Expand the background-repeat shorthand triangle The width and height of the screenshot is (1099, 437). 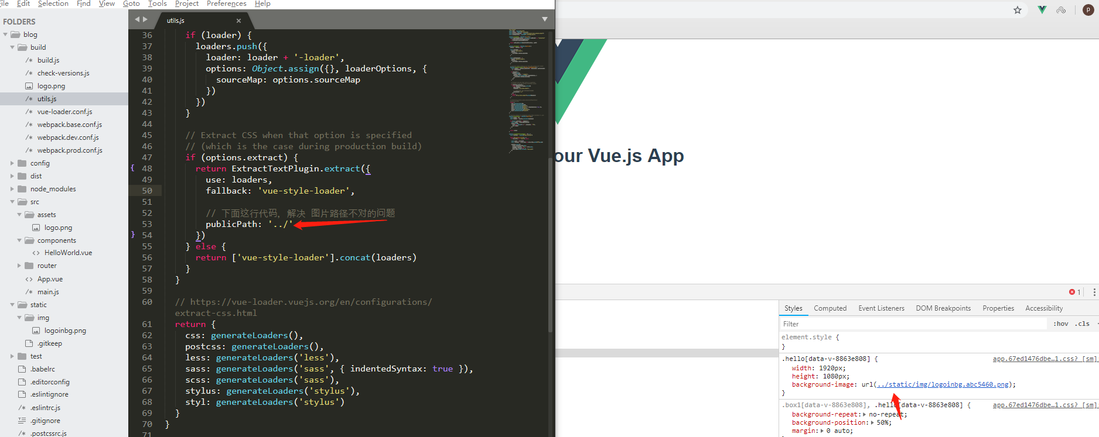click(x=864, y=414)
